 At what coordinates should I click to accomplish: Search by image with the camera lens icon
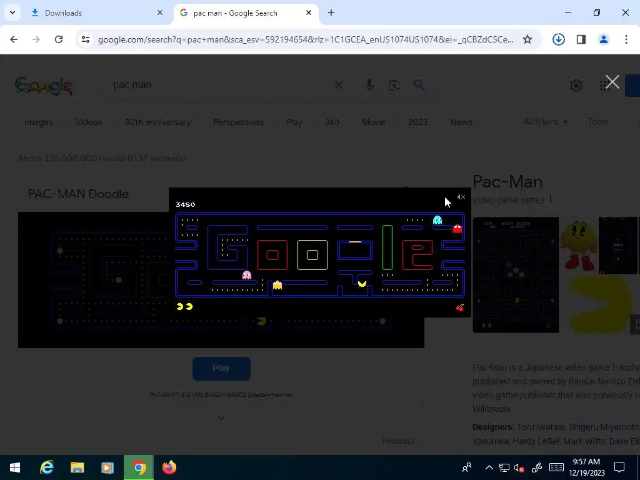pyautogui.click(x=394, y=85)
